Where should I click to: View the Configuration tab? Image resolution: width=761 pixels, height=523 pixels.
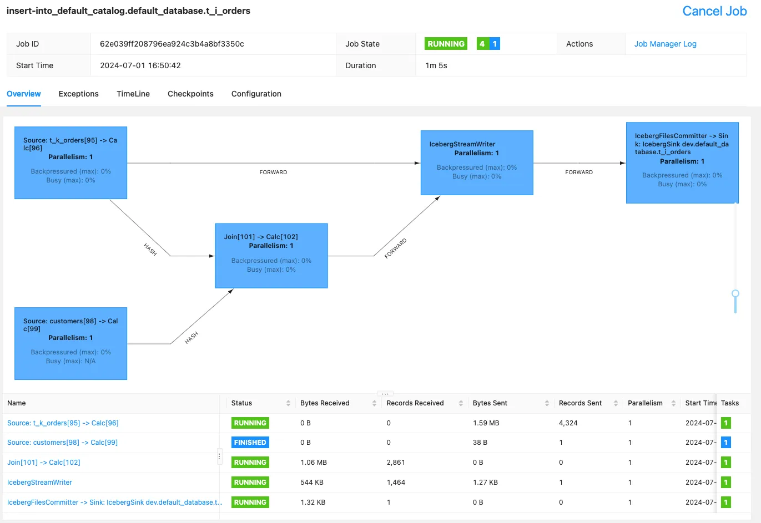click(256, 94)
